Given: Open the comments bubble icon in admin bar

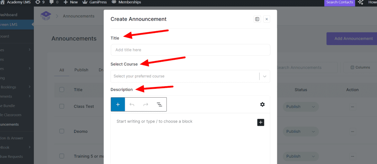Looking at the screenshot, I should pos(51,2).
